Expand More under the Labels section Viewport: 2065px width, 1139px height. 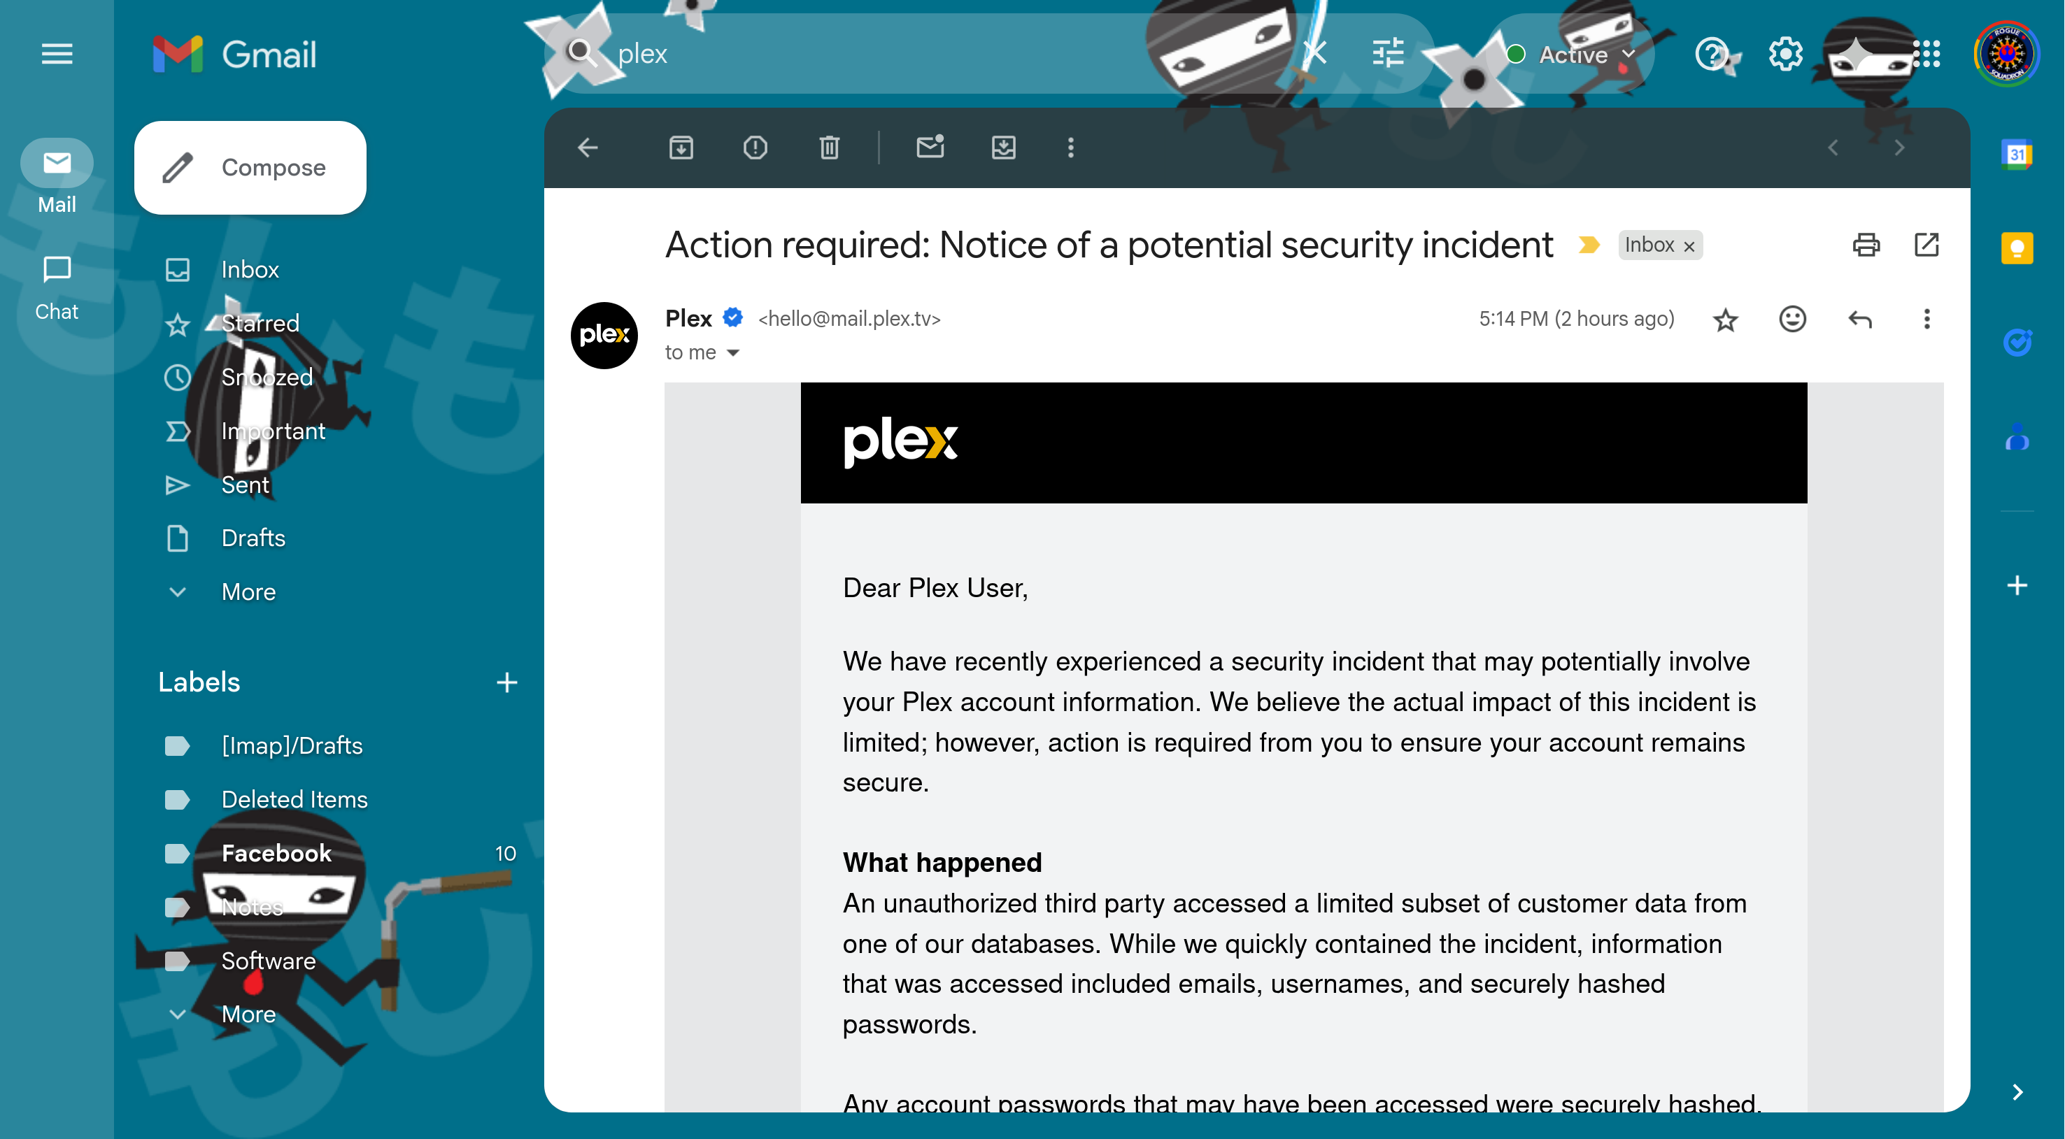pos(248,1014)
